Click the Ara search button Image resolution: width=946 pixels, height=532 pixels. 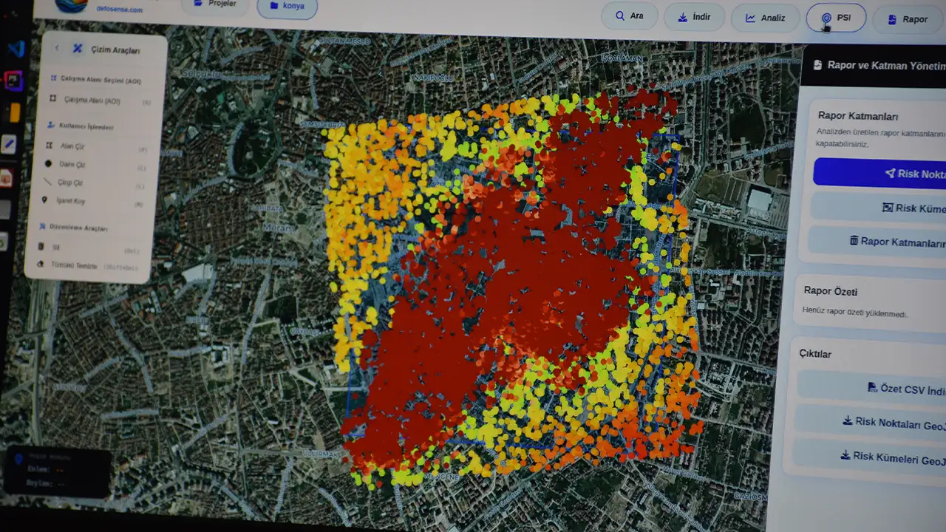point(629,16)
